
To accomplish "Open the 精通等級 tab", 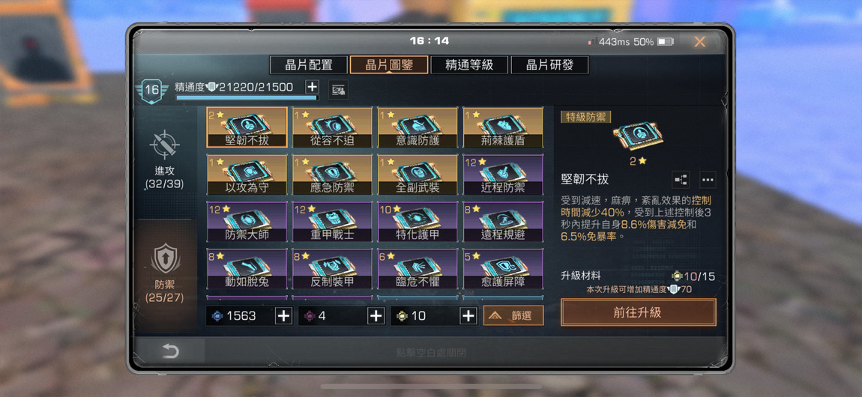I will [469, 65].
